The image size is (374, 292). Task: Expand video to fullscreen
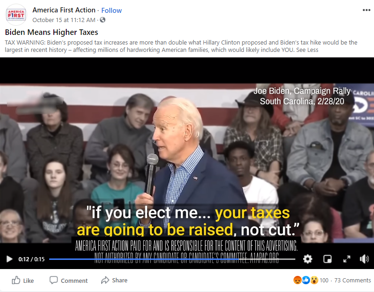[346, 259]
